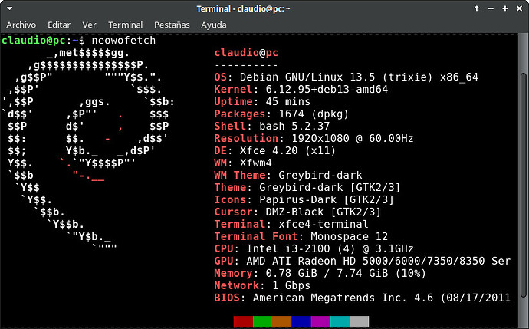
Task: Click the red color block
Action: 243,321
